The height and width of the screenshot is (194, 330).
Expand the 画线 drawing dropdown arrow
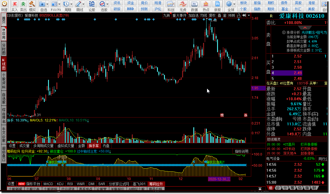pyautogui.click(x=83, y=4)
